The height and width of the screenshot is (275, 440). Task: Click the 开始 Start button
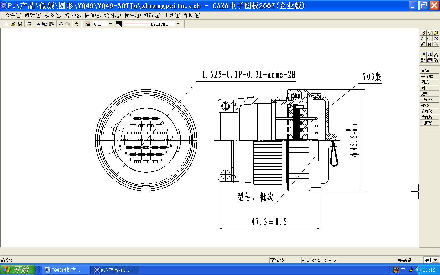(18, 270)
